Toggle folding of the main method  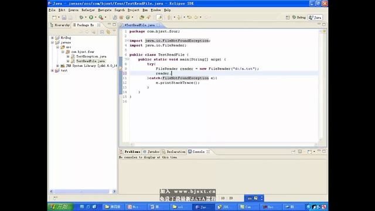pos(128,59)
